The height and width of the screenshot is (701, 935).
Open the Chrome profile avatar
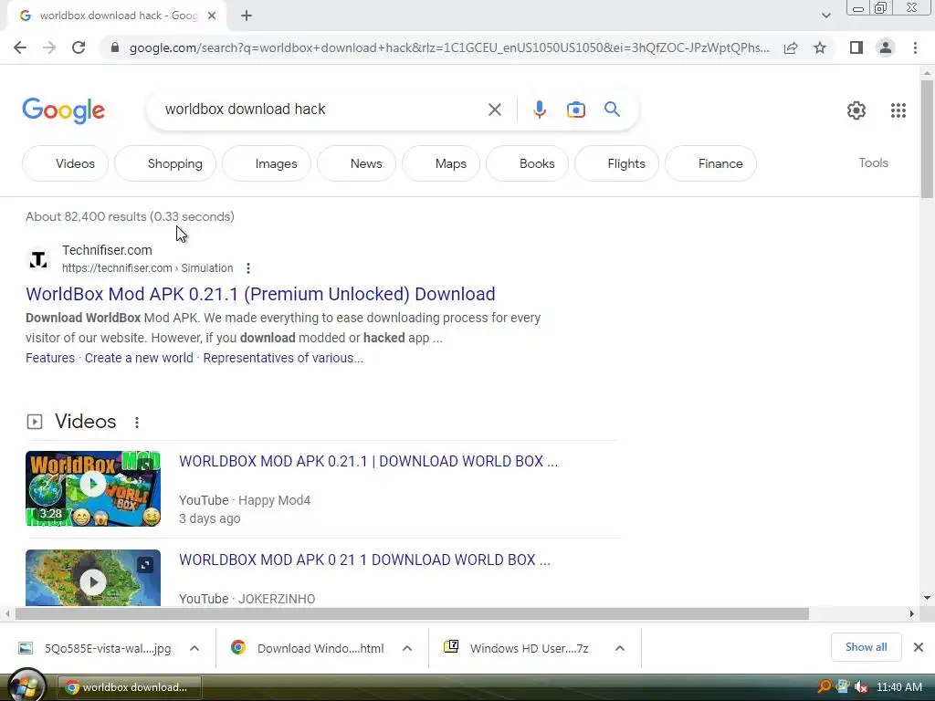886,47
